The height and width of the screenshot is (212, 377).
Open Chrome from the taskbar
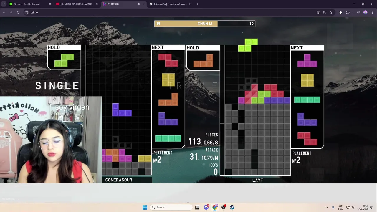point(215,207)
